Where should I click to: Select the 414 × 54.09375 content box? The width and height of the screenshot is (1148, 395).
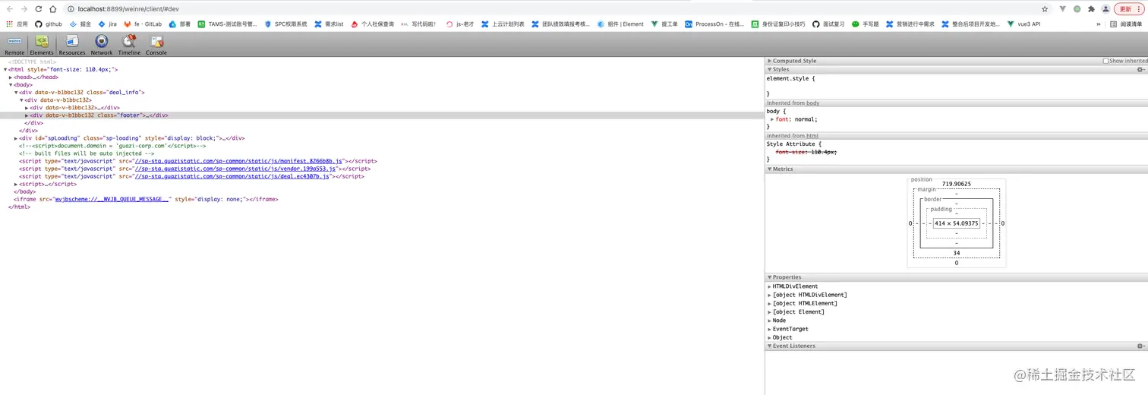pos(957,223)
